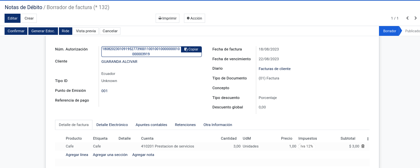
Task: Click the price value 1,00
Action: click(x=293, y=146)
